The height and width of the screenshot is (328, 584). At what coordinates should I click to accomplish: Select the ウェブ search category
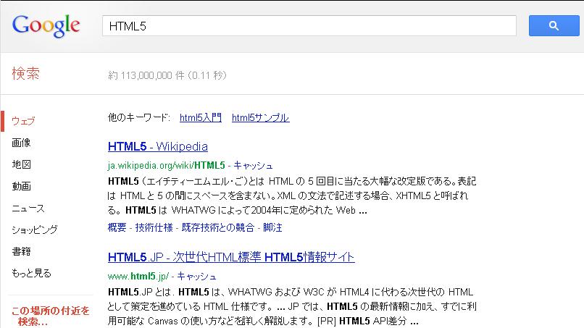[23, 121]
